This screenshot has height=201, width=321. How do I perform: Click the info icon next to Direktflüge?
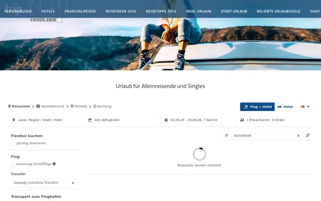(x=54, y=164)
